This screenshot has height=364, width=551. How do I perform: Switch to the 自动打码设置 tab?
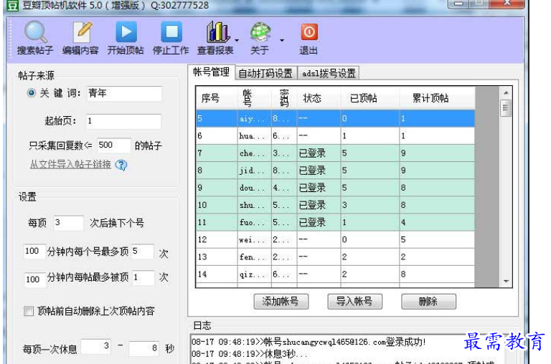265,73
